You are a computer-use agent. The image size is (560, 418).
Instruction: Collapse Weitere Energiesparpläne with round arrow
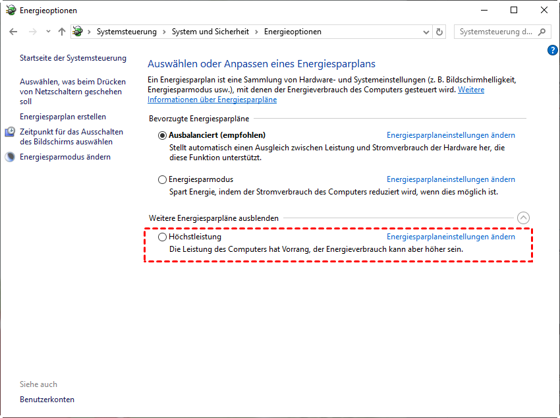(x=523, y=218)
